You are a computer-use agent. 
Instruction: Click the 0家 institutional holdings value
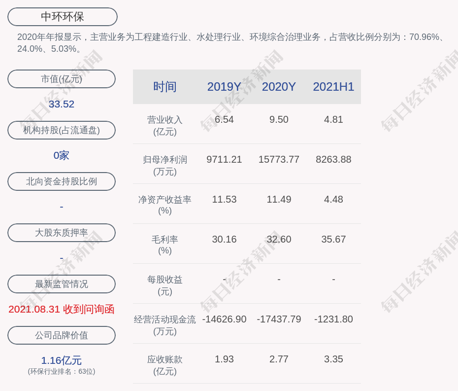(x=62, y=155)
